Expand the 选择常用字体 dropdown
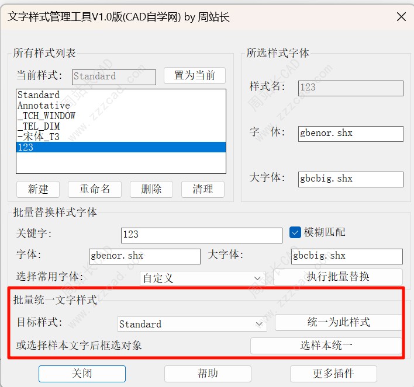The height and width of the screenshot is (387, 414). pos(203,278)
